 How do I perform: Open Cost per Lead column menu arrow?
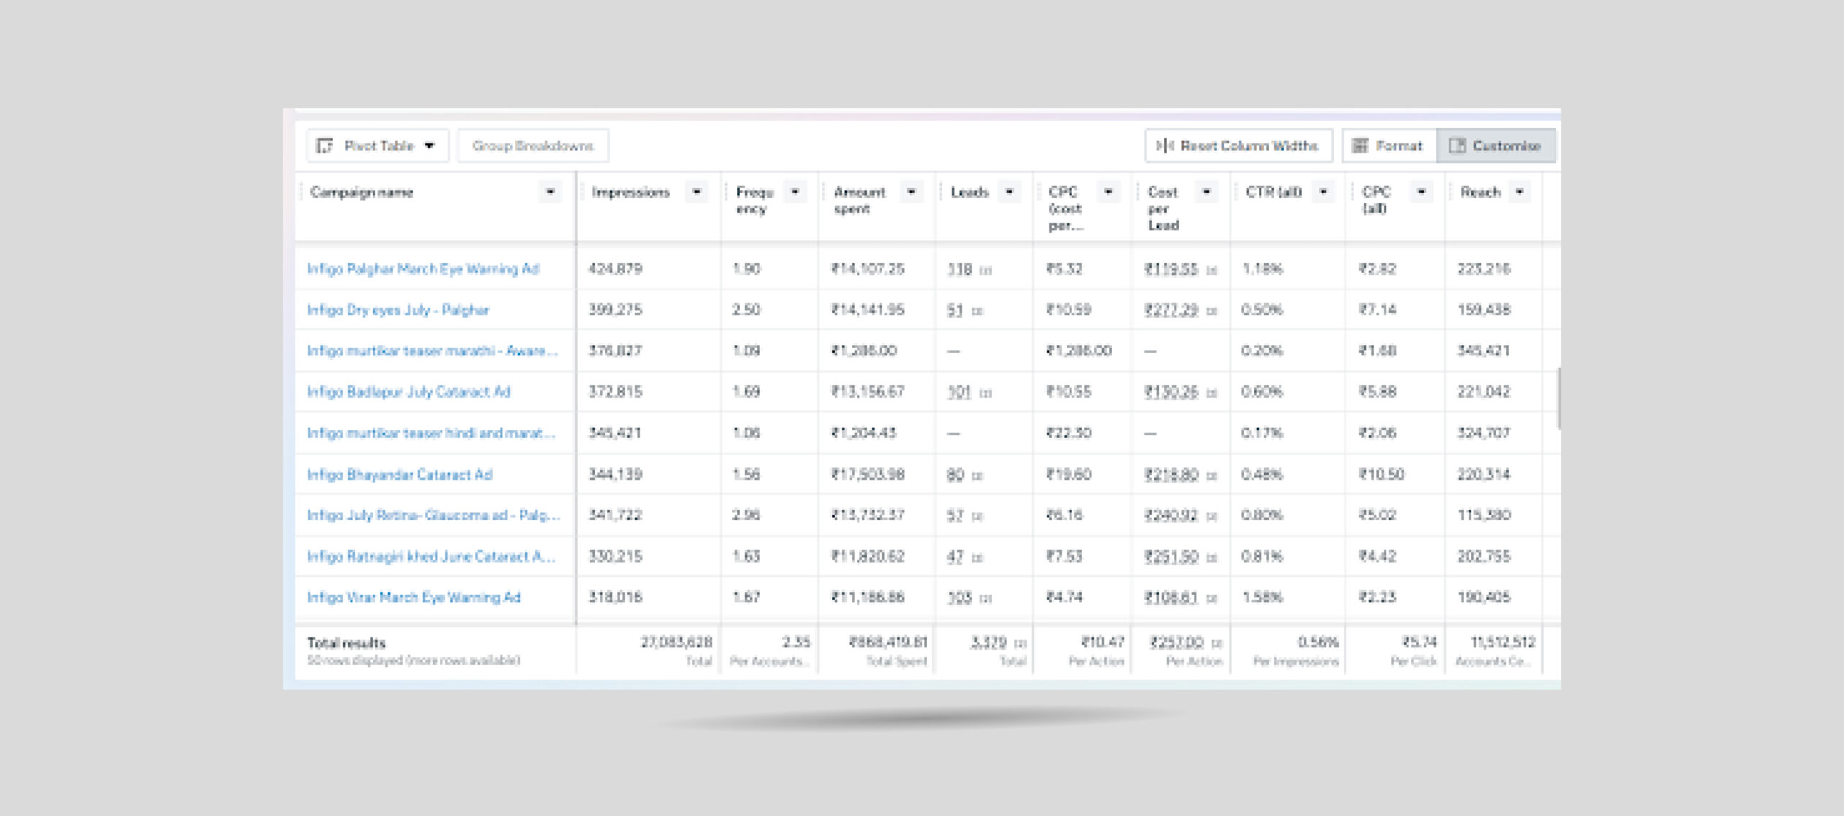(1207, 192)
